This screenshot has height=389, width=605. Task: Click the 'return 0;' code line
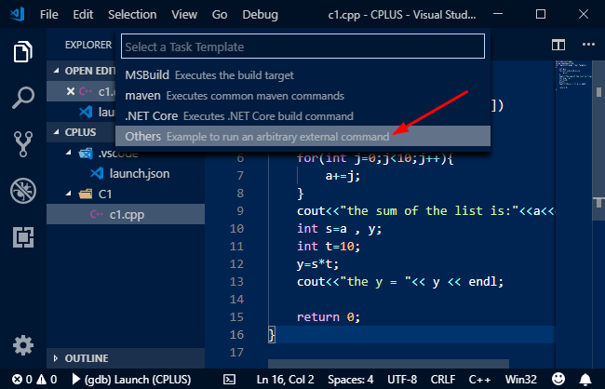[329, 316]
